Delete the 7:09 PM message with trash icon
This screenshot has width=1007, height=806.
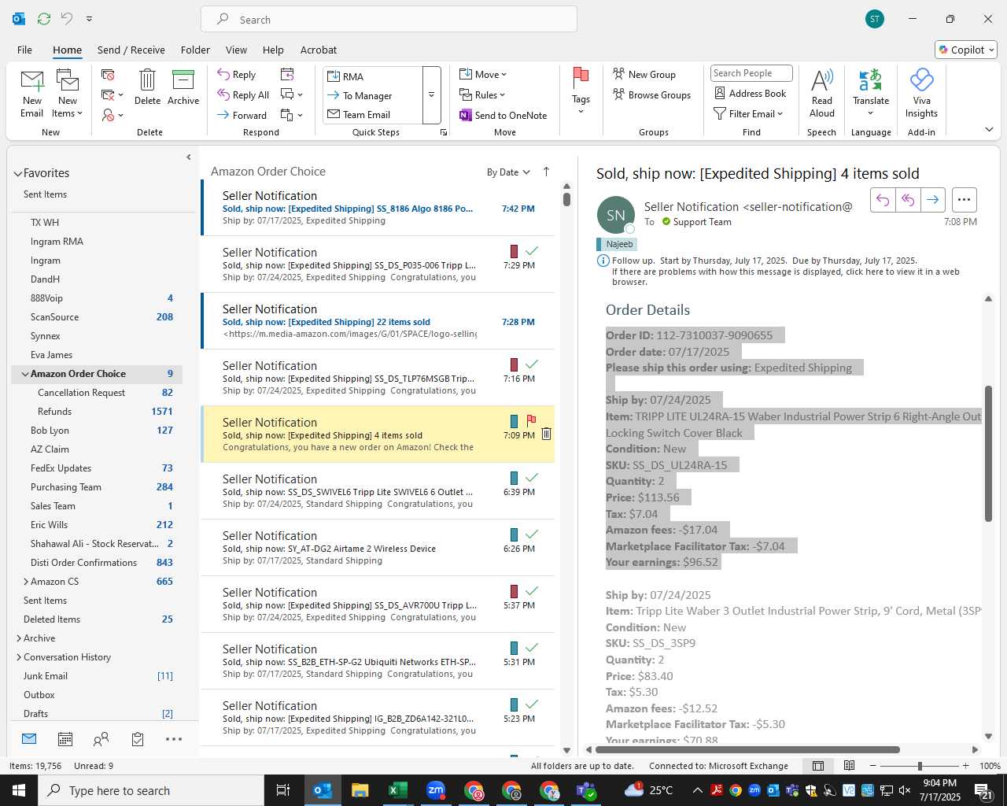(x=546, y=434)
